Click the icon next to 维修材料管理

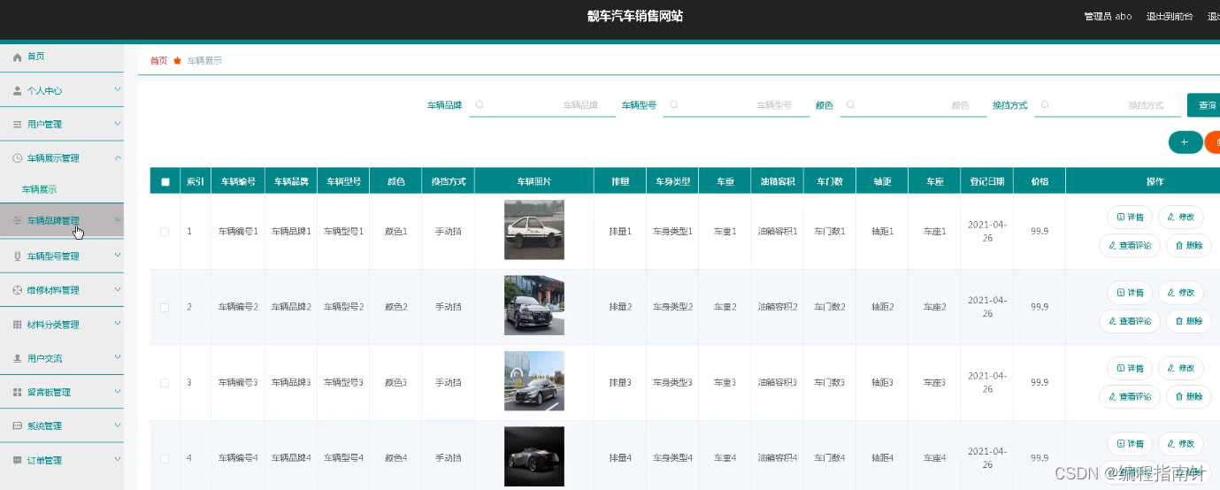[x=17, y=290]
